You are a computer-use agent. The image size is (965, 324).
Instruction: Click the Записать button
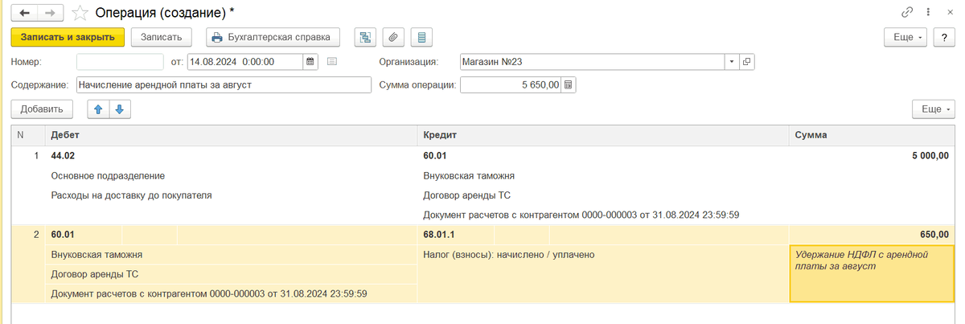[x=162, y=37]
